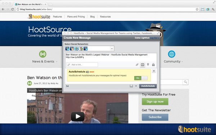Image resolution: width=216 pixels, height=135 pixels.
Task: Click the hootsuite logo in site header
Action: [x=39, y=17]
